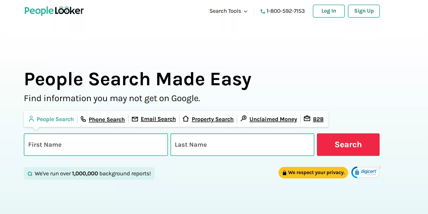Select the People Search tab
This screenshot has height=214, width=428.
click(51, 119)
